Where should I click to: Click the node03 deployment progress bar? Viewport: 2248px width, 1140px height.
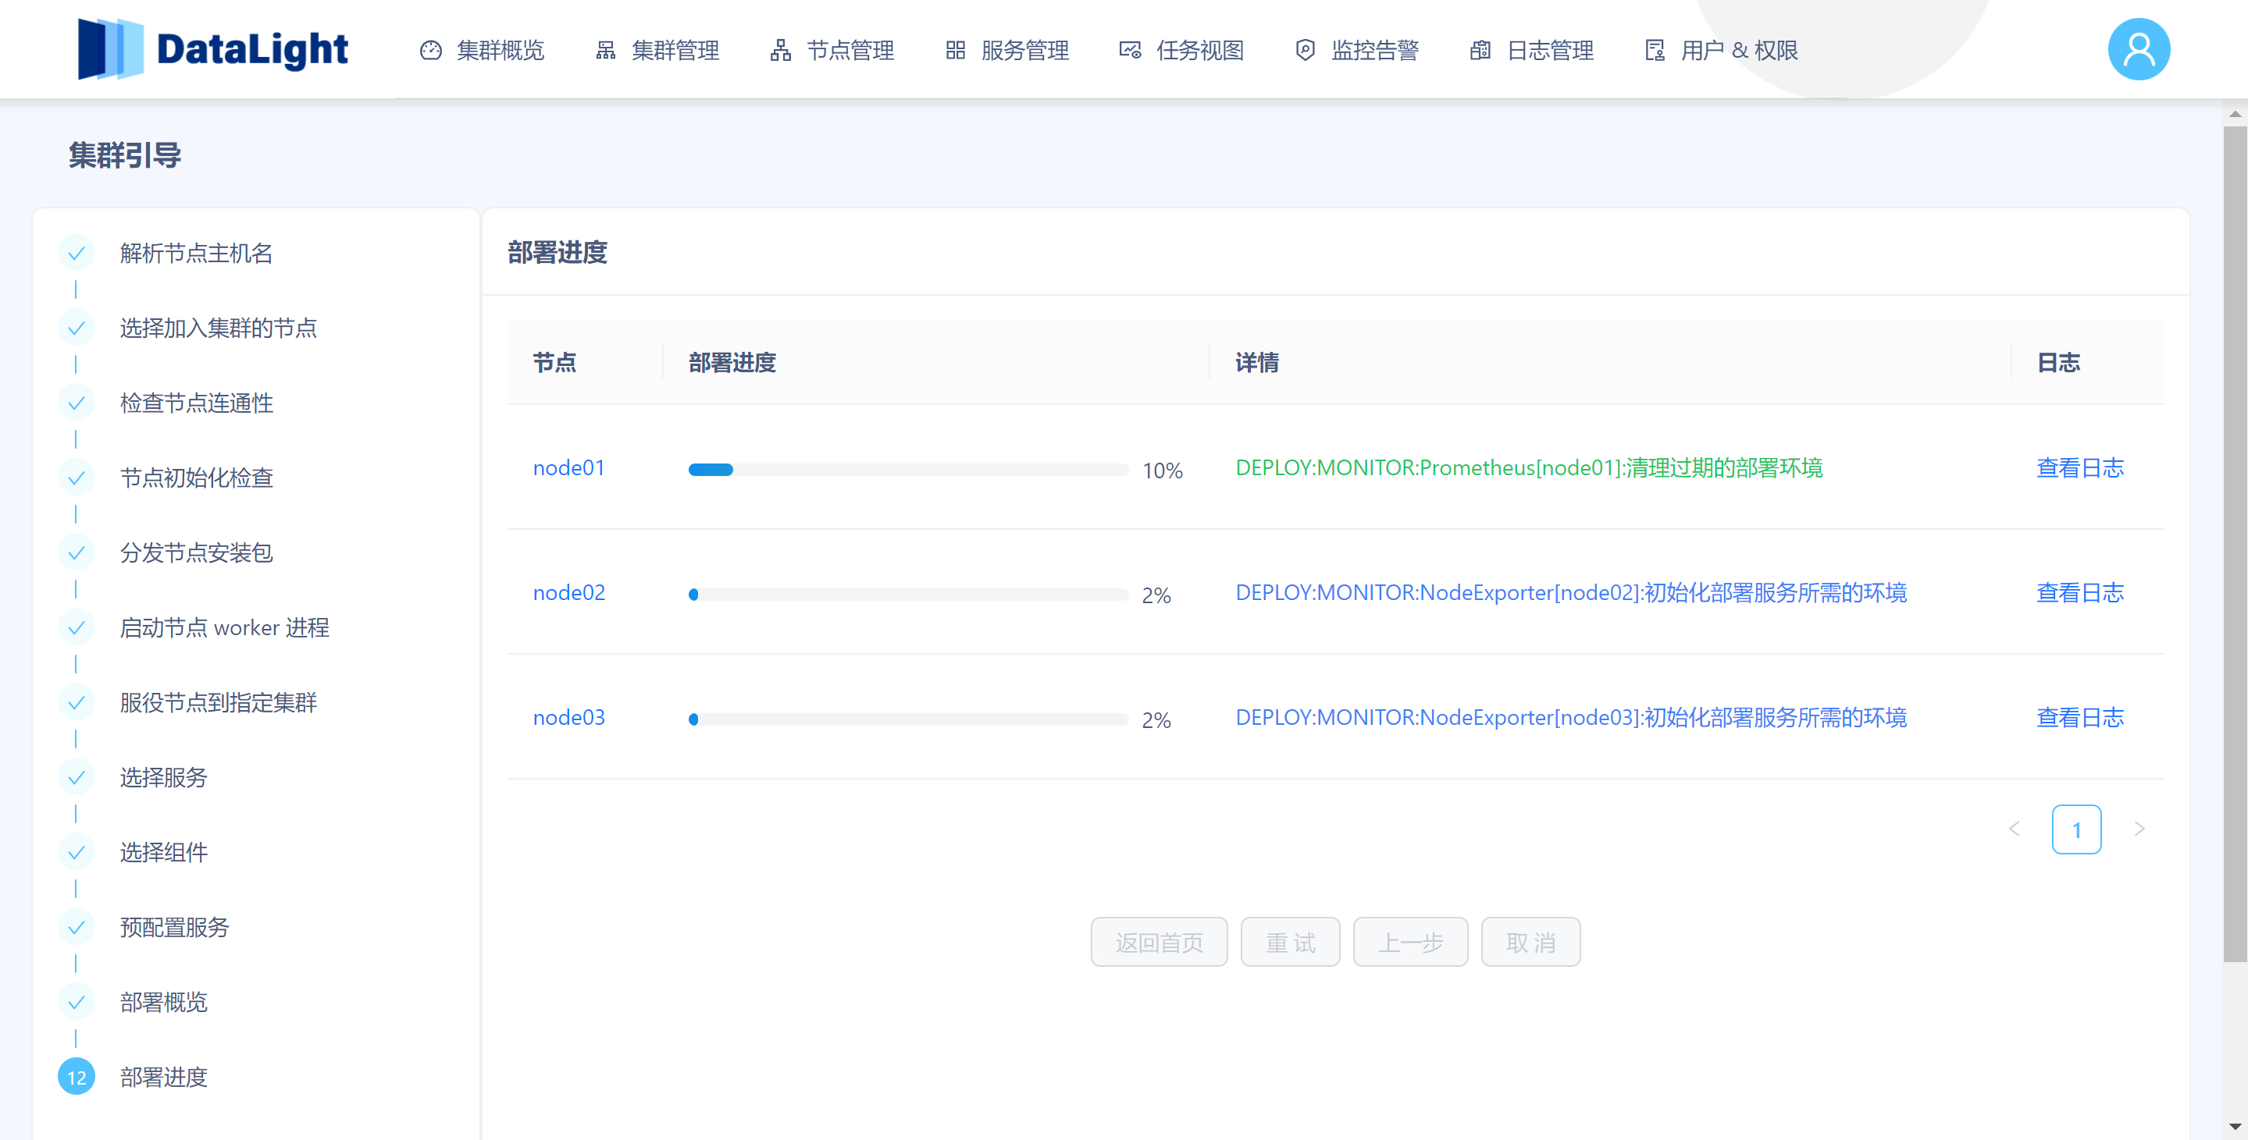click(908, 719)
